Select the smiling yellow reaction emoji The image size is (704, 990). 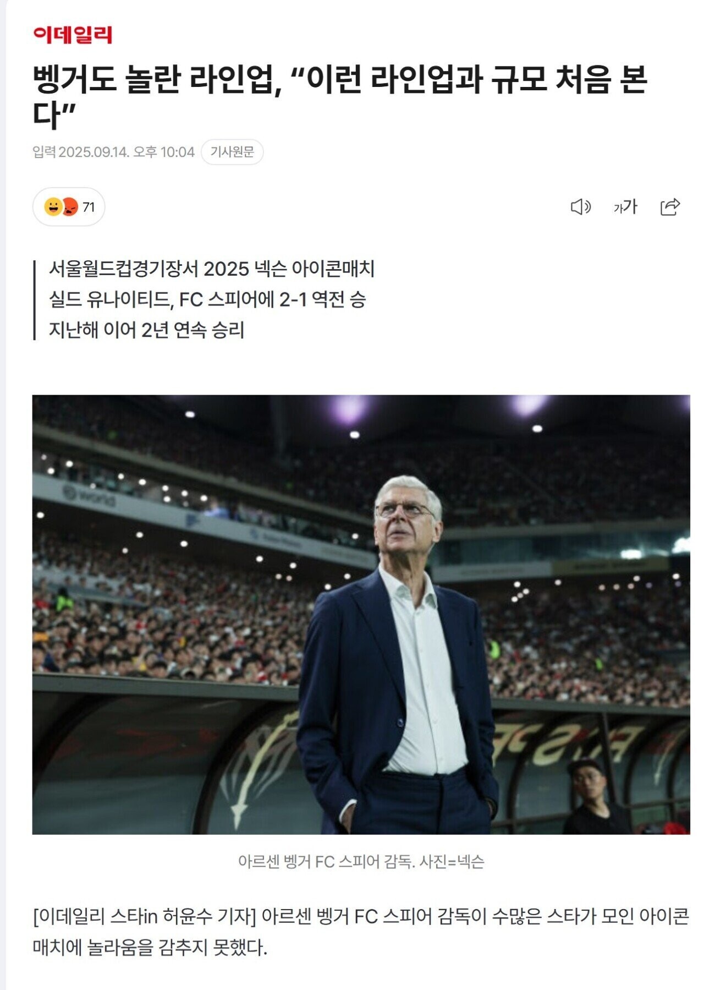pyautogui.click(x=53, y=207)
